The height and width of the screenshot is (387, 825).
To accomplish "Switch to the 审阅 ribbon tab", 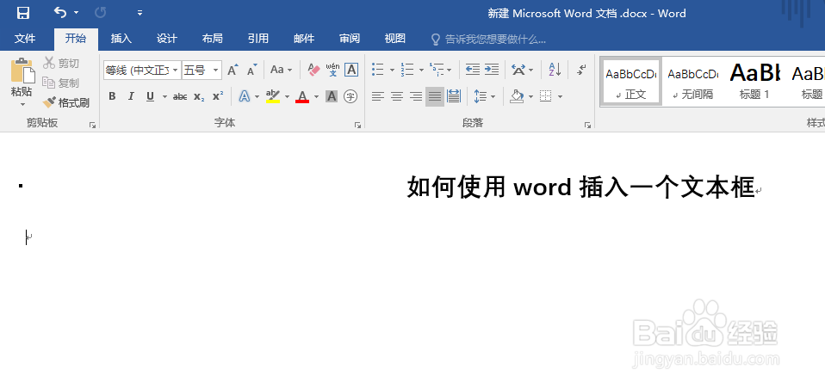I will [350, 39].
